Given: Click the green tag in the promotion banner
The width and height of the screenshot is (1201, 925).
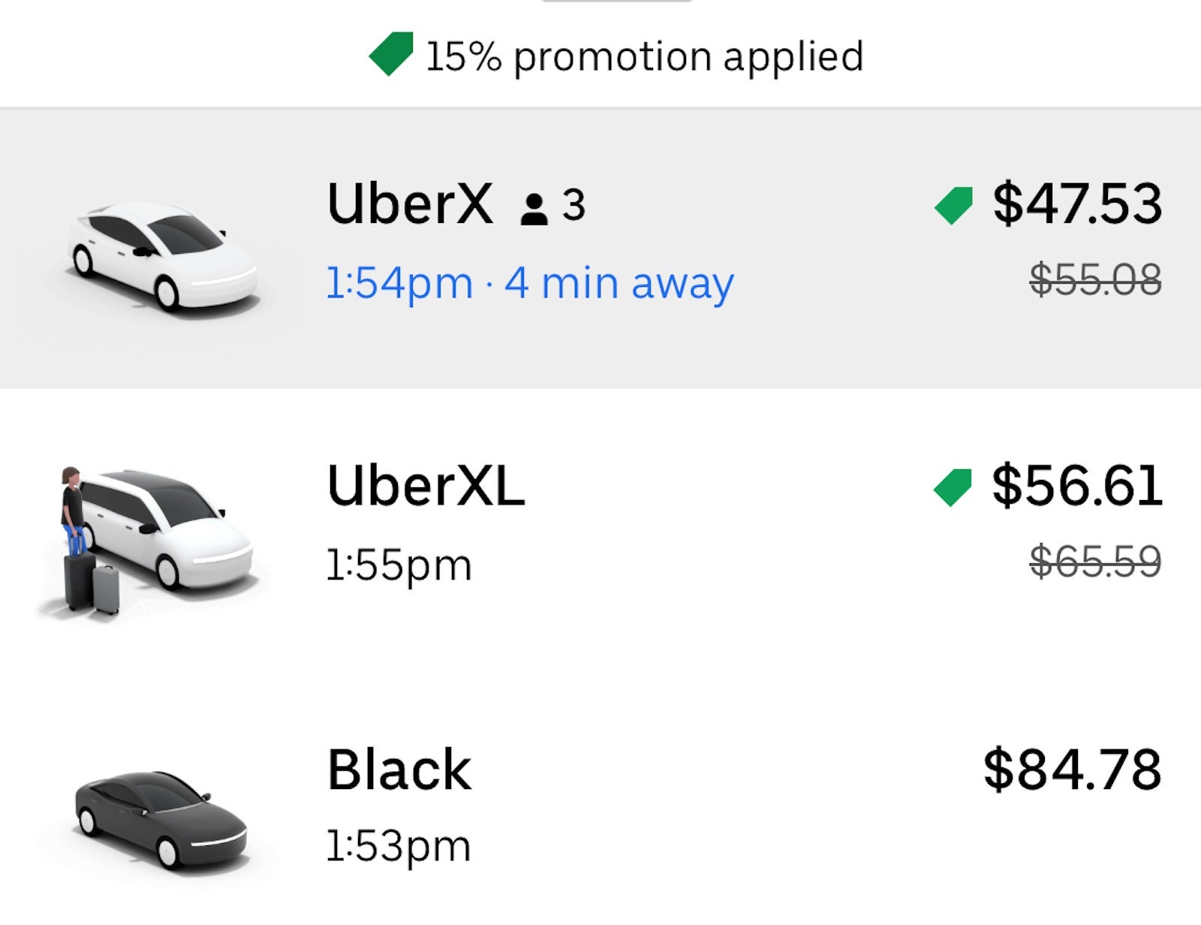Looking at the screenshot, I should pos(390,55).
